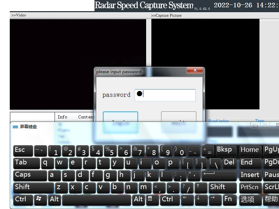
Task: Toggle the left Alt key
Action: coord(54,200)
